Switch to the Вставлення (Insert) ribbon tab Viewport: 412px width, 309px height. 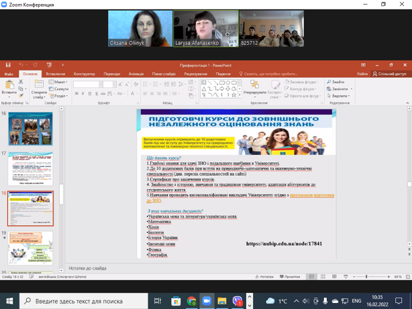(56, 74)
